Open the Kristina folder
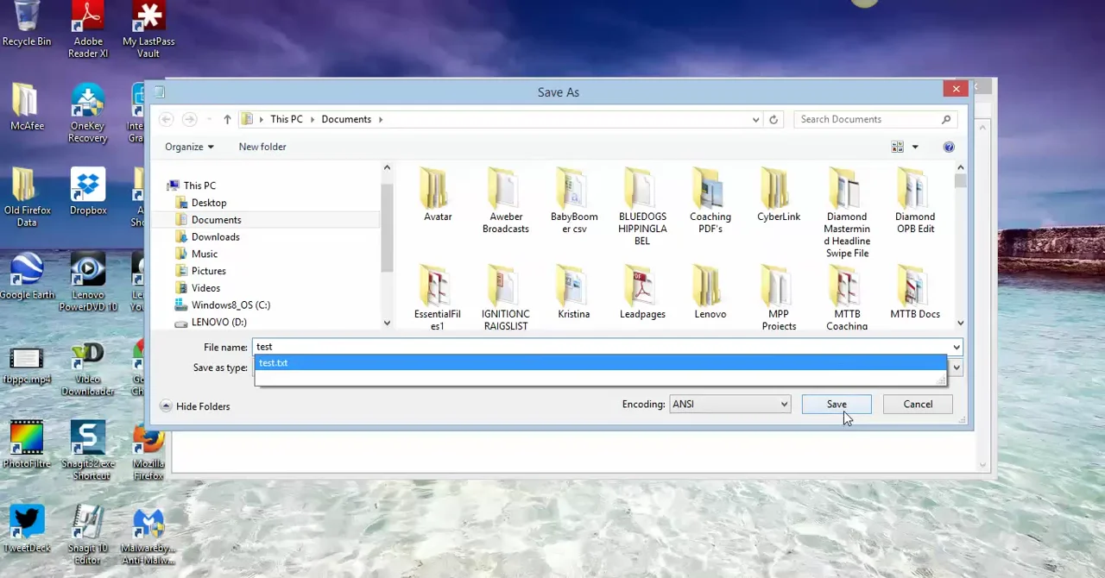Screen dimensions: 1105x578 point(574,293)
